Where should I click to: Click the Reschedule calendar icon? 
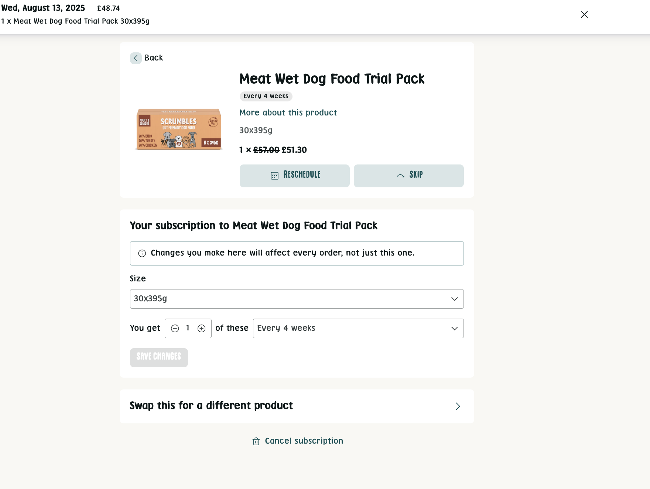click(274, 176)
